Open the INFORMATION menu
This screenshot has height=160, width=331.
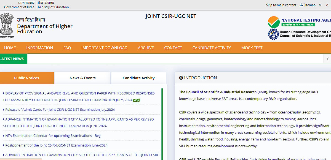39,48
